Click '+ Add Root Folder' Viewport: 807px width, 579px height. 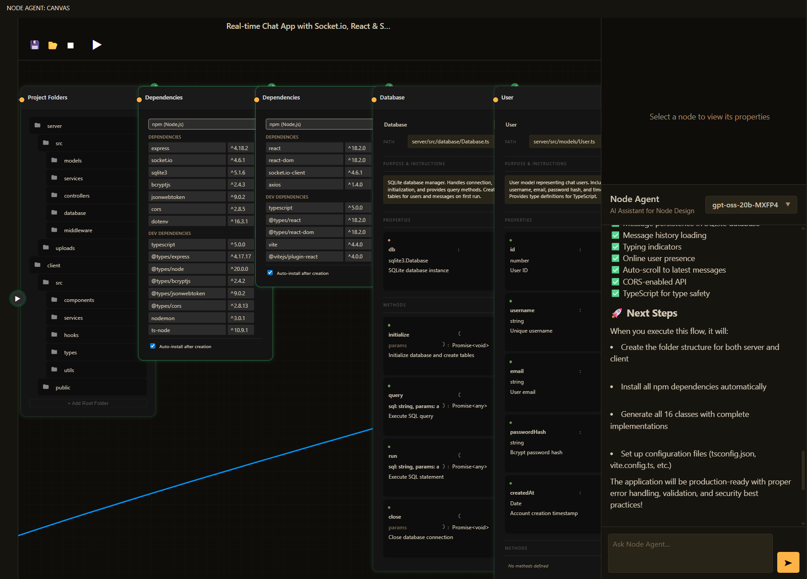(87, 403)
